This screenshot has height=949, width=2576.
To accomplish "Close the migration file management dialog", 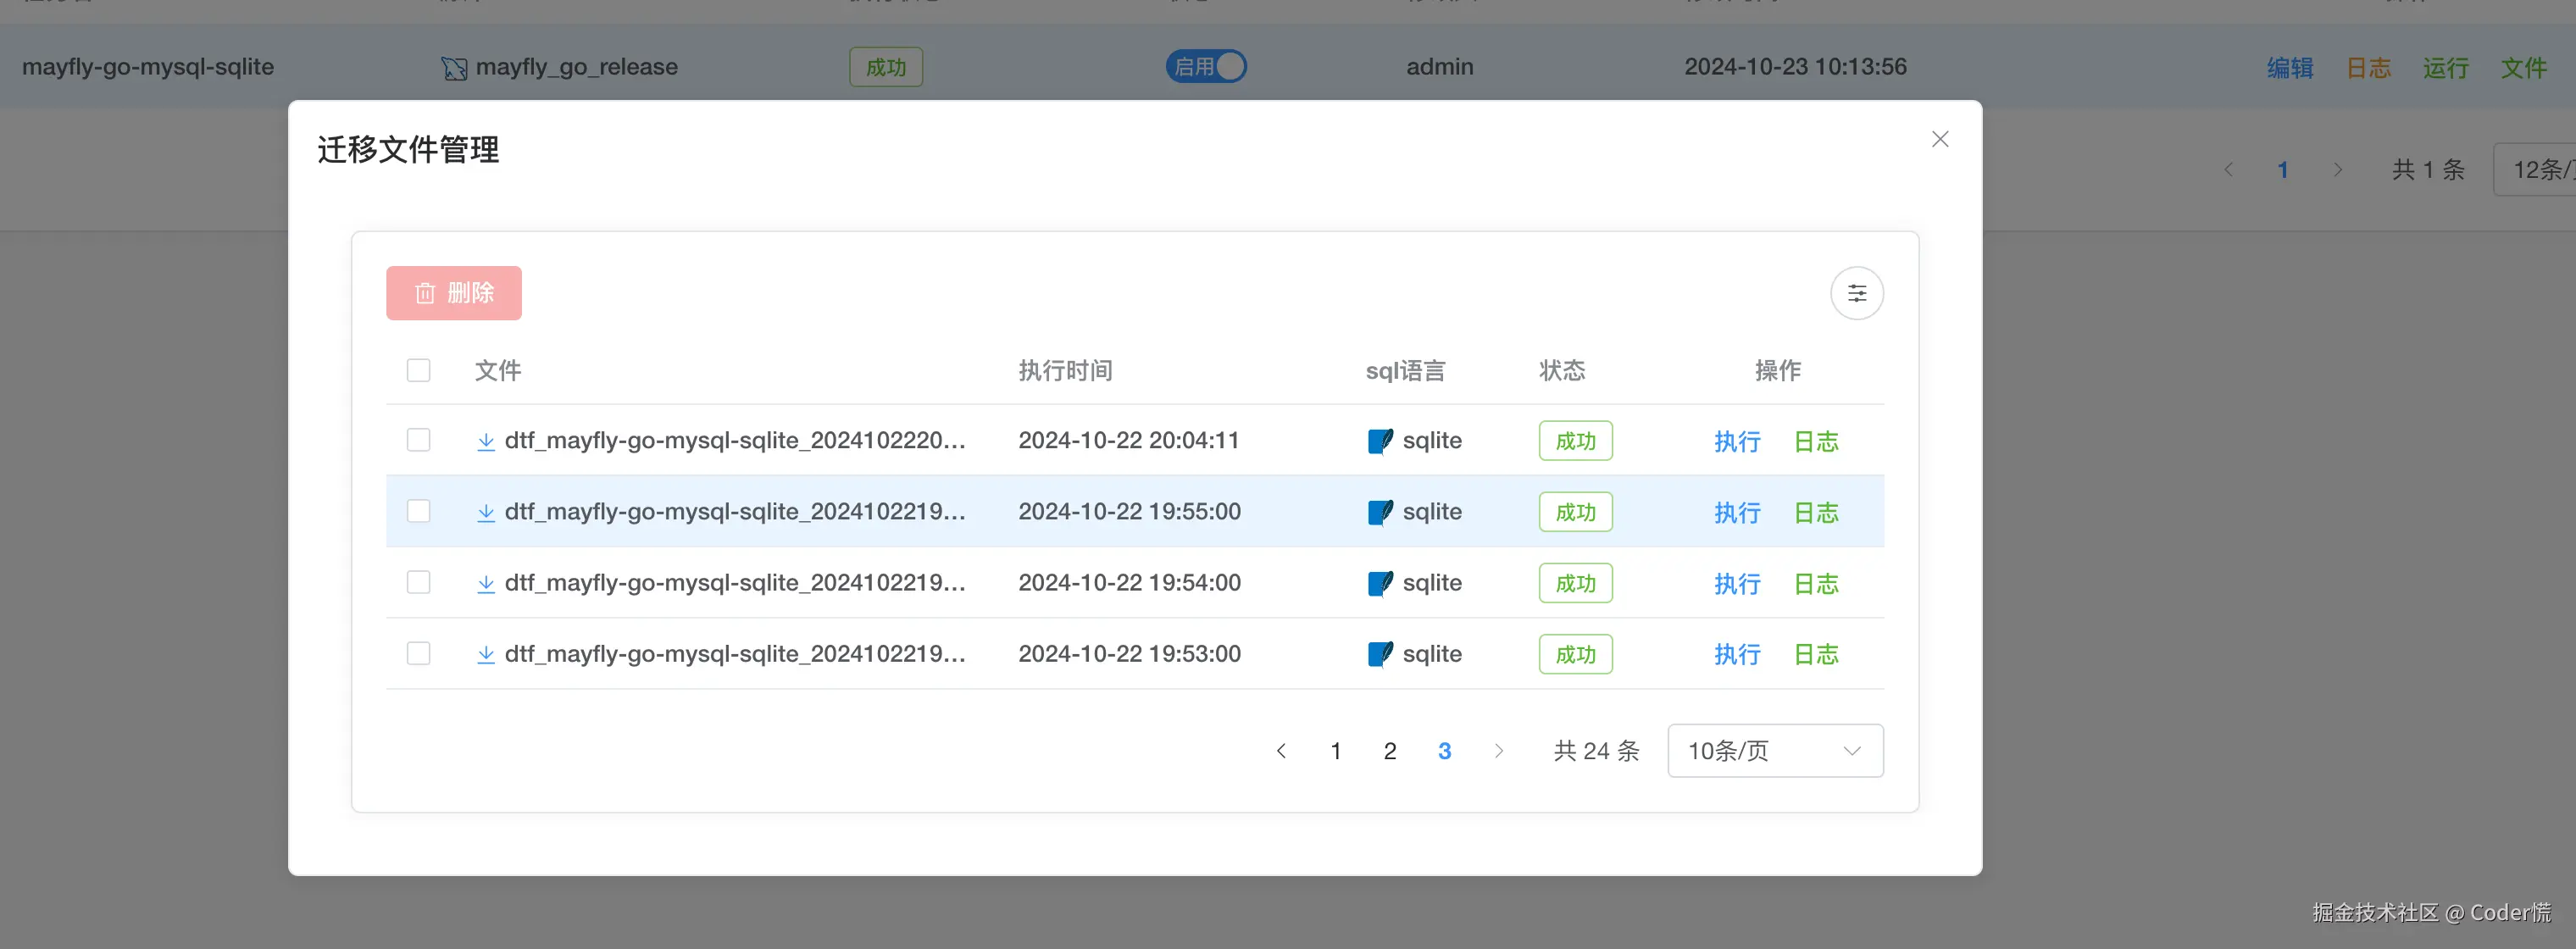I will (1939, 139).
